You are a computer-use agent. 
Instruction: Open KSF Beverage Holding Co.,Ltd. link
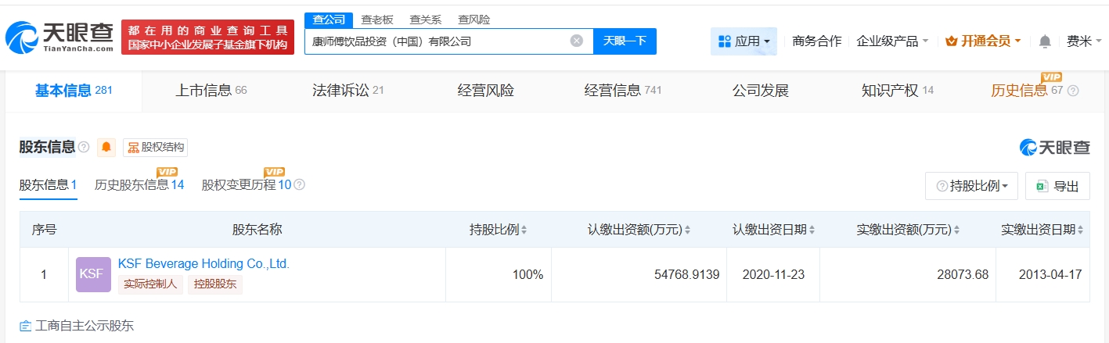tap(203, 264)
